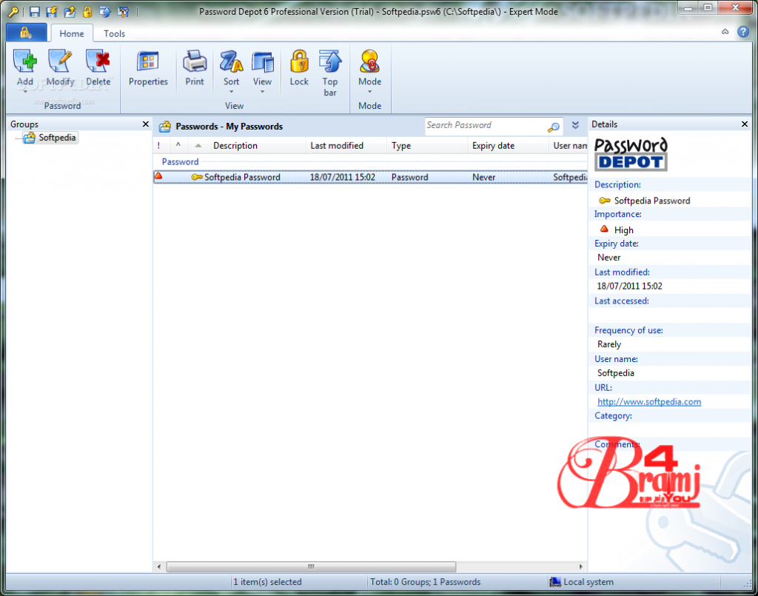Close the Groups panel
Image resolution: width=758 pixels, height=596 pixels.
tap(146, 124)
